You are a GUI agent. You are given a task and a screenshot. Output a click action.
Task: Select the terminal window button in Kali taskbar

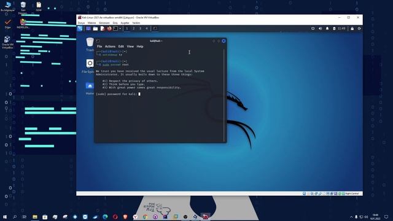coord(155,29)
